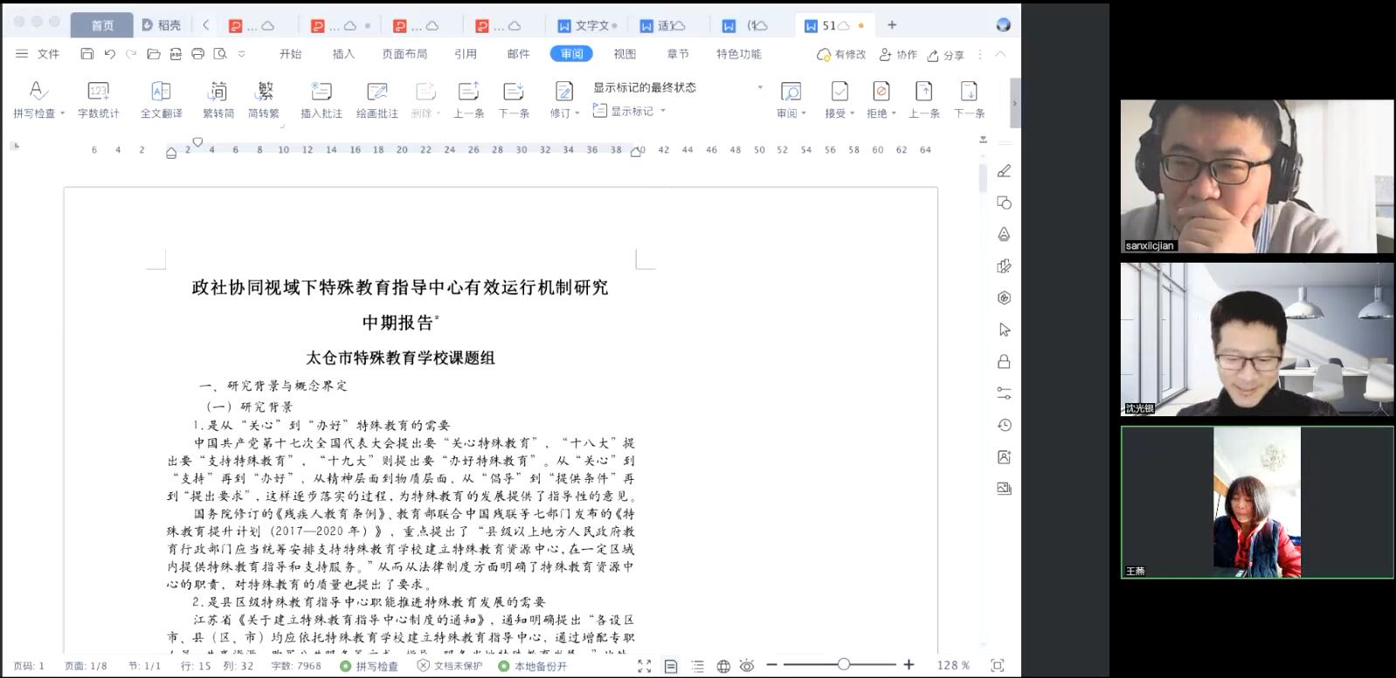Click 全文翻译 full translation
The height and width of the screenshot is (678, 1396).
(x=162, y=99)
